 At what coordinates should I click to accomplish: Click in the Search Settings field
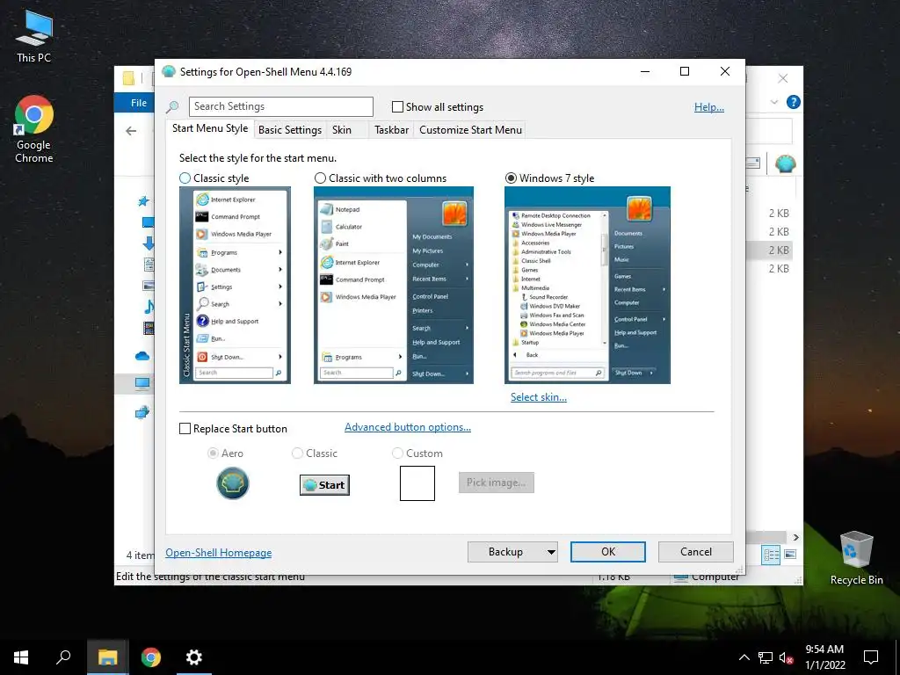coord(280,106)
